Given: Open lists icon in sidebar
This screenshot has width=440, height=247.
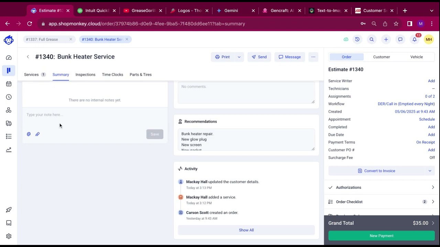Looking at the screenshot, I should pyautogui.click(x=9, y=137).
